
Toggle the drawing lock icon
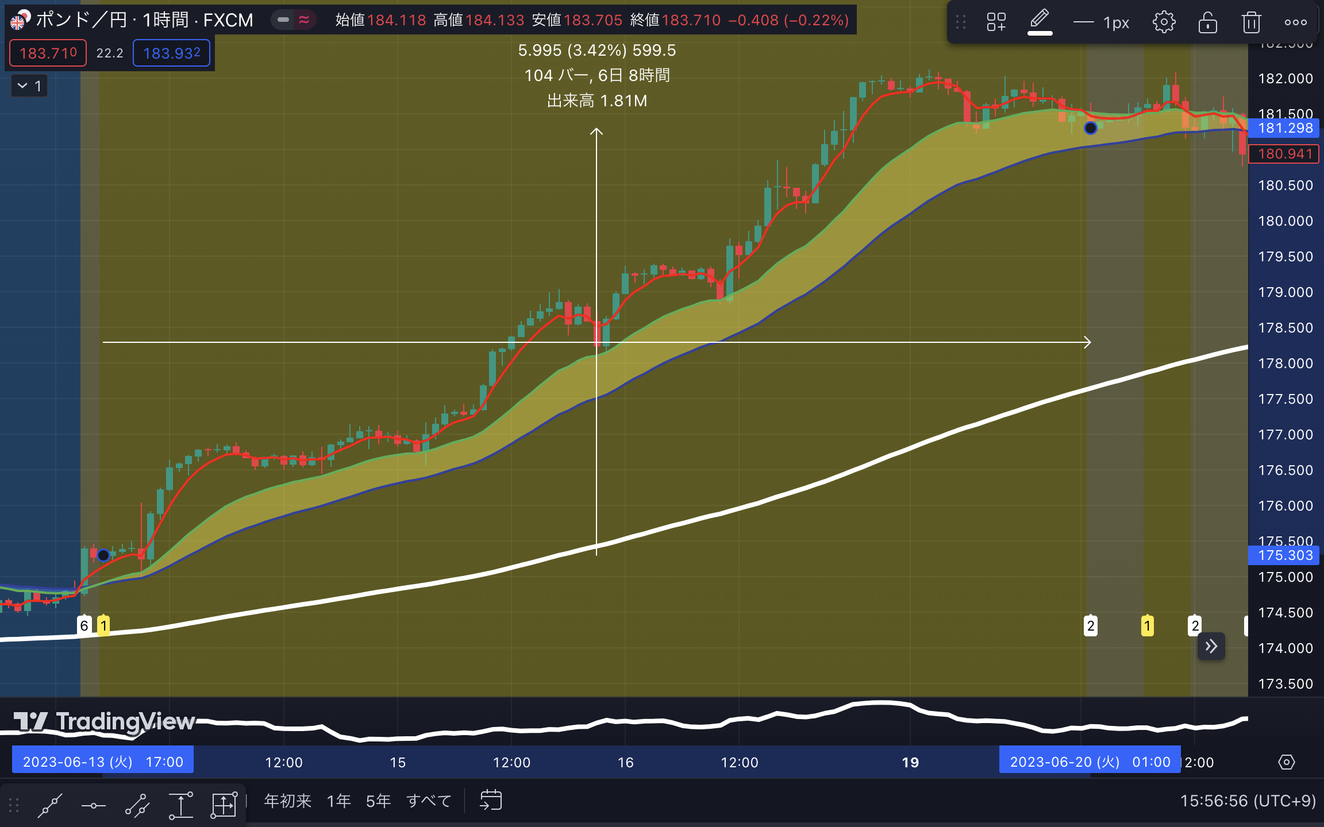1207,22
